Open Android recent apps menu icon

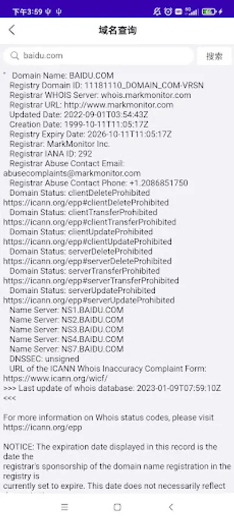click(x=64, y=507)
